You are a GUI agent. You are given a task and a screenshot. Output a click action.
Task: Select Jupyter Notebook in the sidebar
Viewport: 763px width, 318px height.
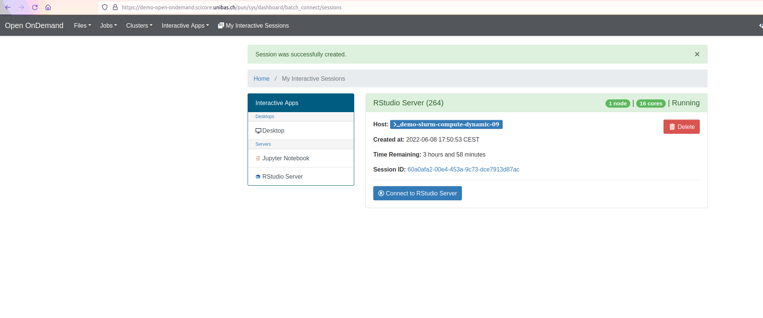point(285,158)
